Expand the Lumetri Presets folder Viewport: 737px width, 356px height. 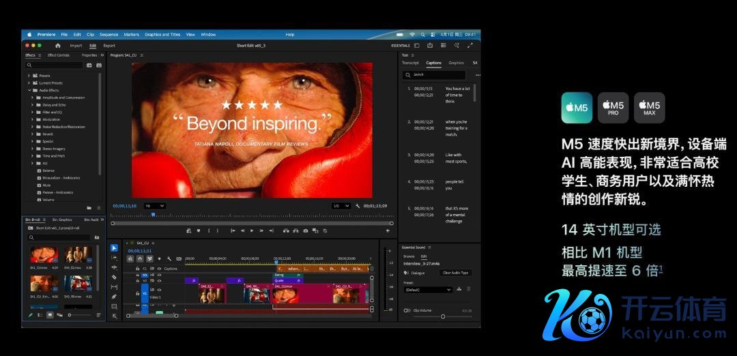coord(29,83)
